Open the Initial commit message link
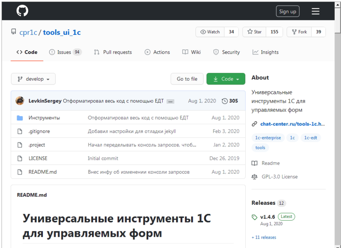The width and height of the screenshot is (341, 248). point(103,158)
